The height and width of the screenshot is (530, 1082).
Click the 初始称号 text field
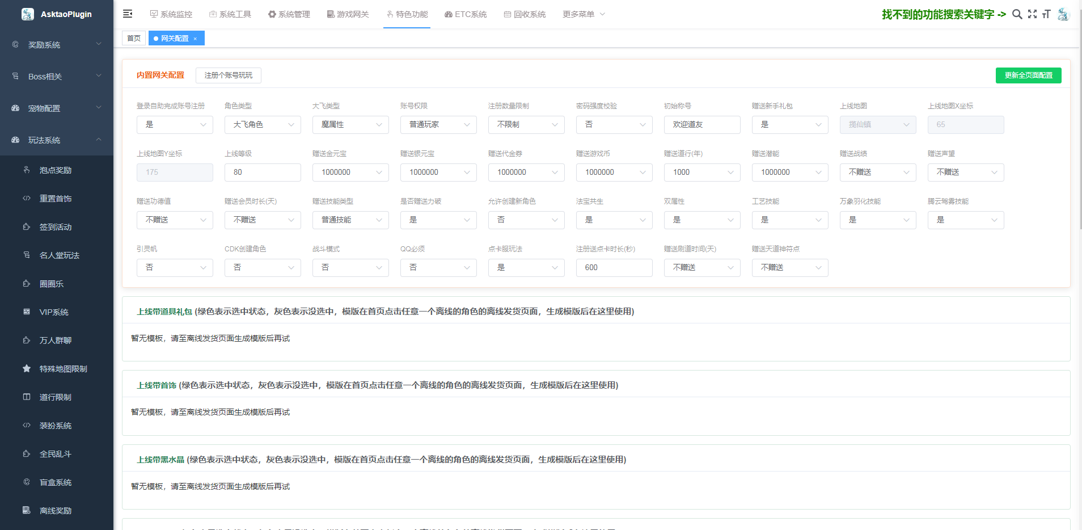point(702,125)
